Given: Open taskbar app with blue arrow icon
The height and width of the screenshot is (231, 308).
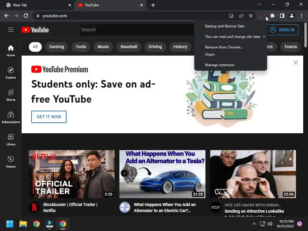Looking at the screenshot, I should point(50,224).
